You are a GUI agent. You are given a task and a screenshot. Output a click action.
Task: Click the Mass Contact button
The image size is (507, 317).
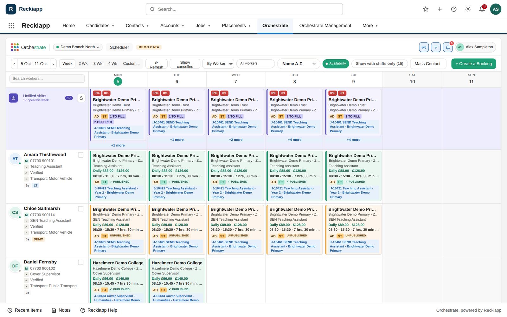click(x=428, y=64)
